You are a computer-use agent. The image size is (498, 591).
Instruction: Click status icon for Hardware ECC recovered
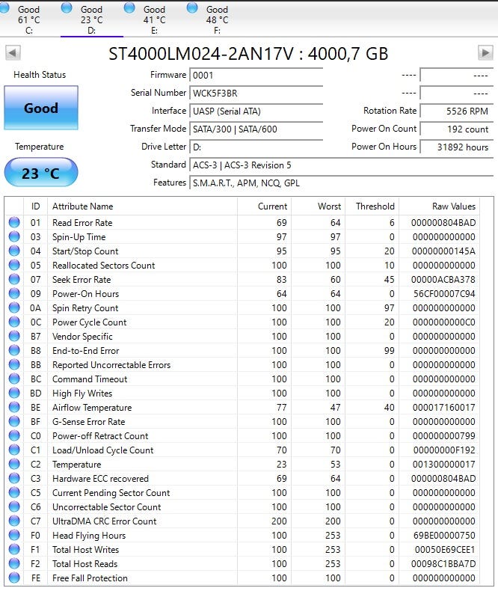tap(14, 478)
